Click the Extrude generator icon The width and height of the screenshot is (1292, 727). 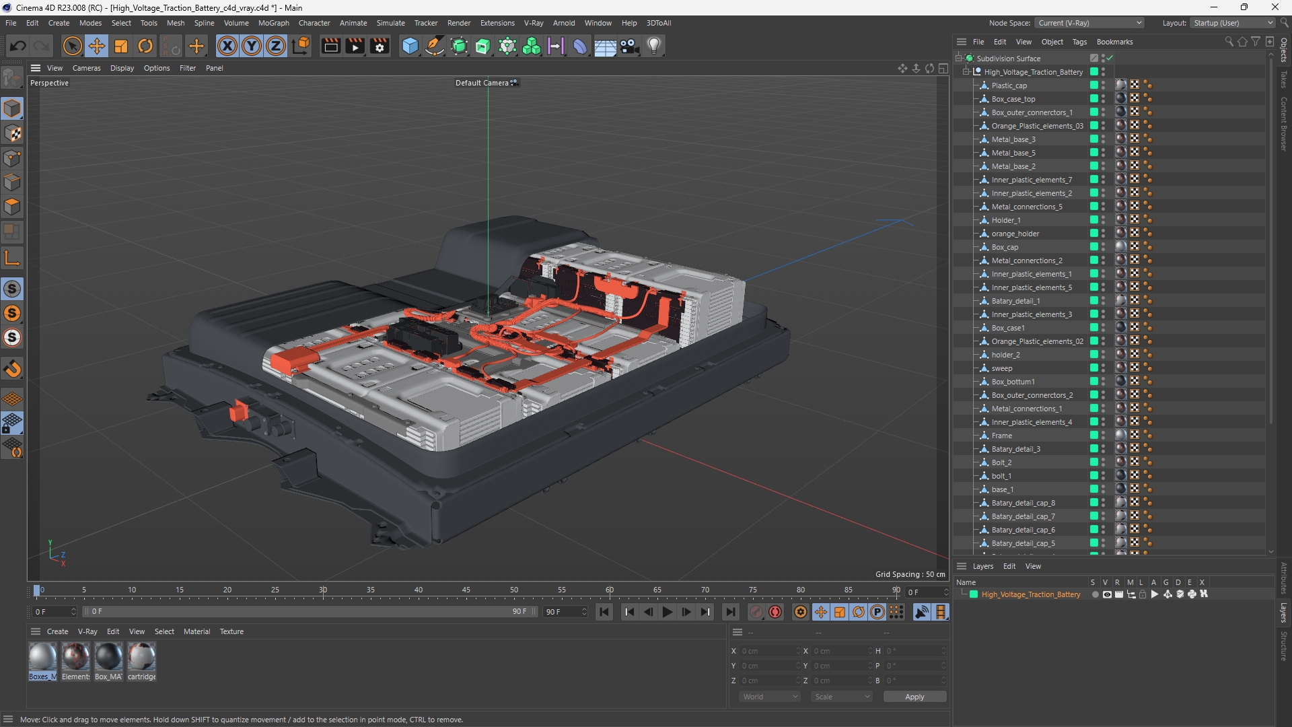click(482, 46)
